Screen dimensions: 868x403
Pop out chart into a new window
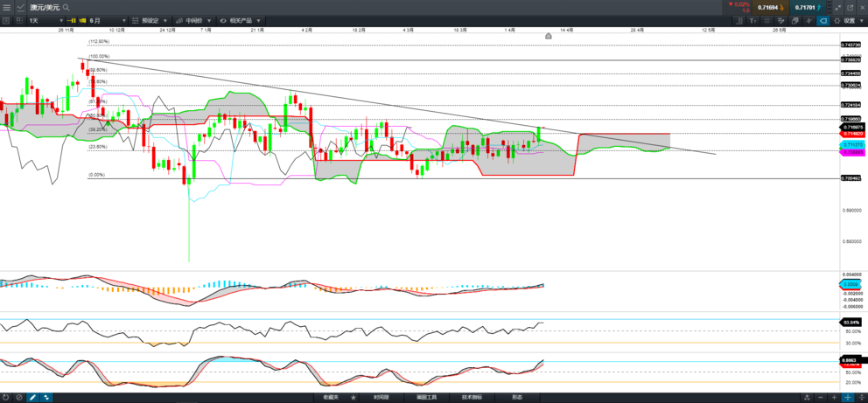pyautogui.click(x=850, y=8)
